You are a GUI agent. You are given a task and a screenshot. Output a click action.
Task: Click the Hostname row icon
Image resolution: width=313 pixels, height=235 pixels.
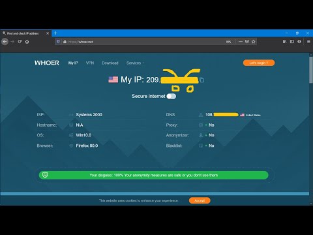coord(71,125)
